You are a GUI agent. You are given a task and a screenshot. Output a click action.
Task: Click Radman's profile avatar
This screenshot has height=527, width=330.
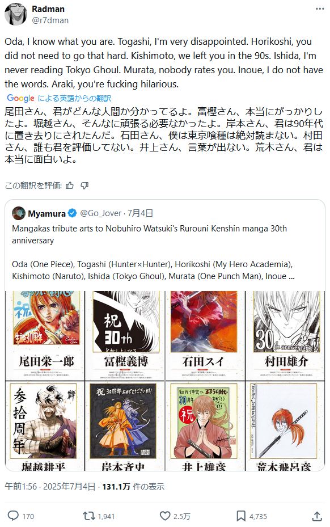click(x=16, y=14)
